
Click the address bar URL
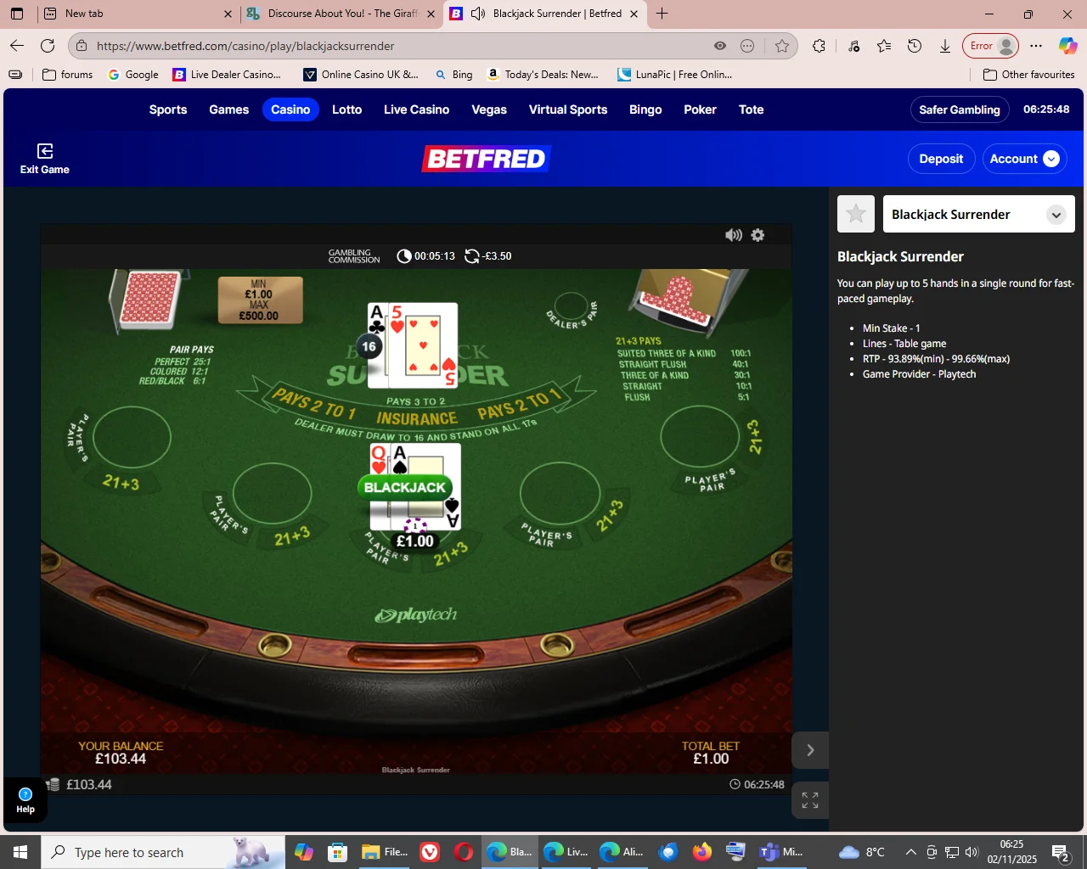pyautogui.click(x=245, y=46)
